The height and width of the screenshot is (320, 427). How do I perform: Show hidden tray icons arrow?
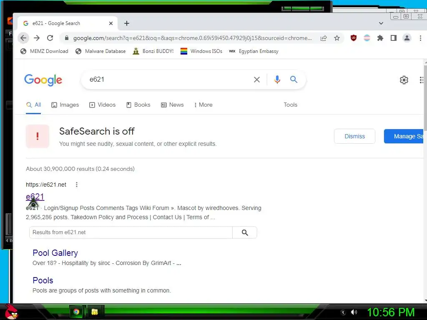point(343,312)
